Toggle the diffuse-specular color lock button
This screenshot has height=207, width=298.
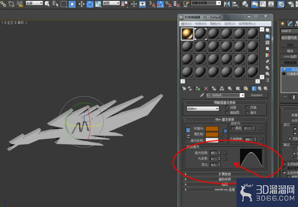pos(188,136)
